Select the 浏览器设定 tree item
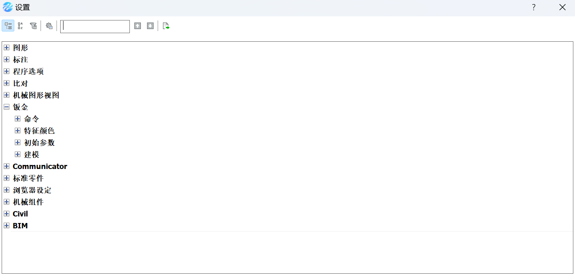This screenshot has height=277, width=575. point(32,190)
